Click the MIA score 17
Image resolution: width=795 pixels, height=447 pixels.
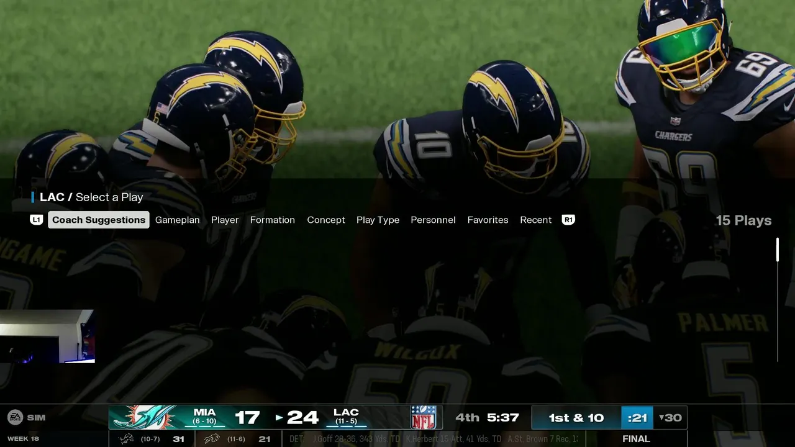tap(247, 418)
